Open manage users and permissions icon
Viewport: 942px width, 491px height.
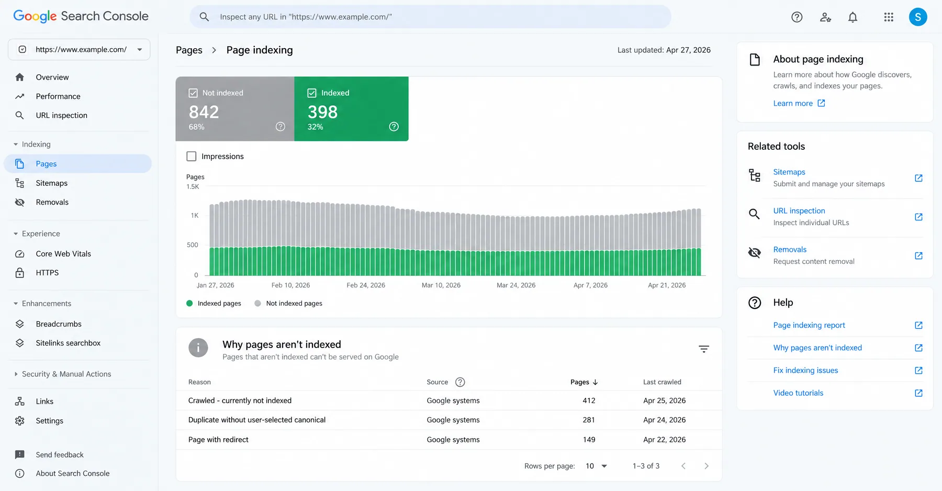(825, 17)
